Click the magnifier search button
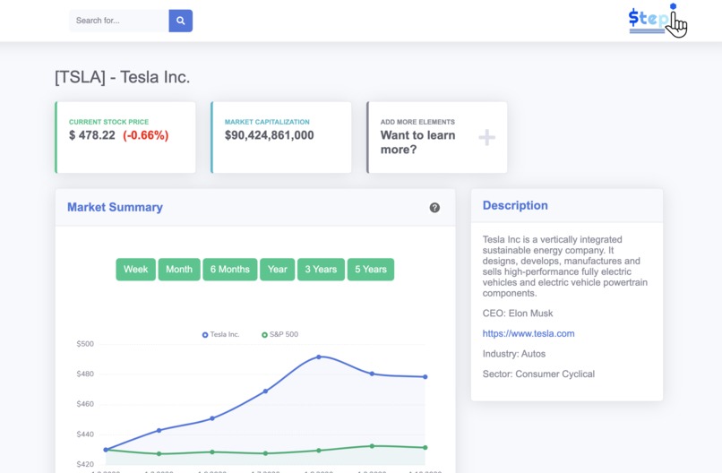 pyautogui.click(x=181, y=21)
